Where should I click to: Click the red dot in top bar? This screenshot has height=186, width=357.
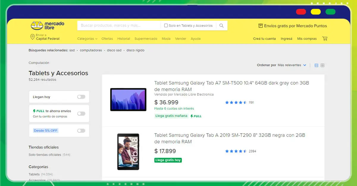[x=301, y=12]
